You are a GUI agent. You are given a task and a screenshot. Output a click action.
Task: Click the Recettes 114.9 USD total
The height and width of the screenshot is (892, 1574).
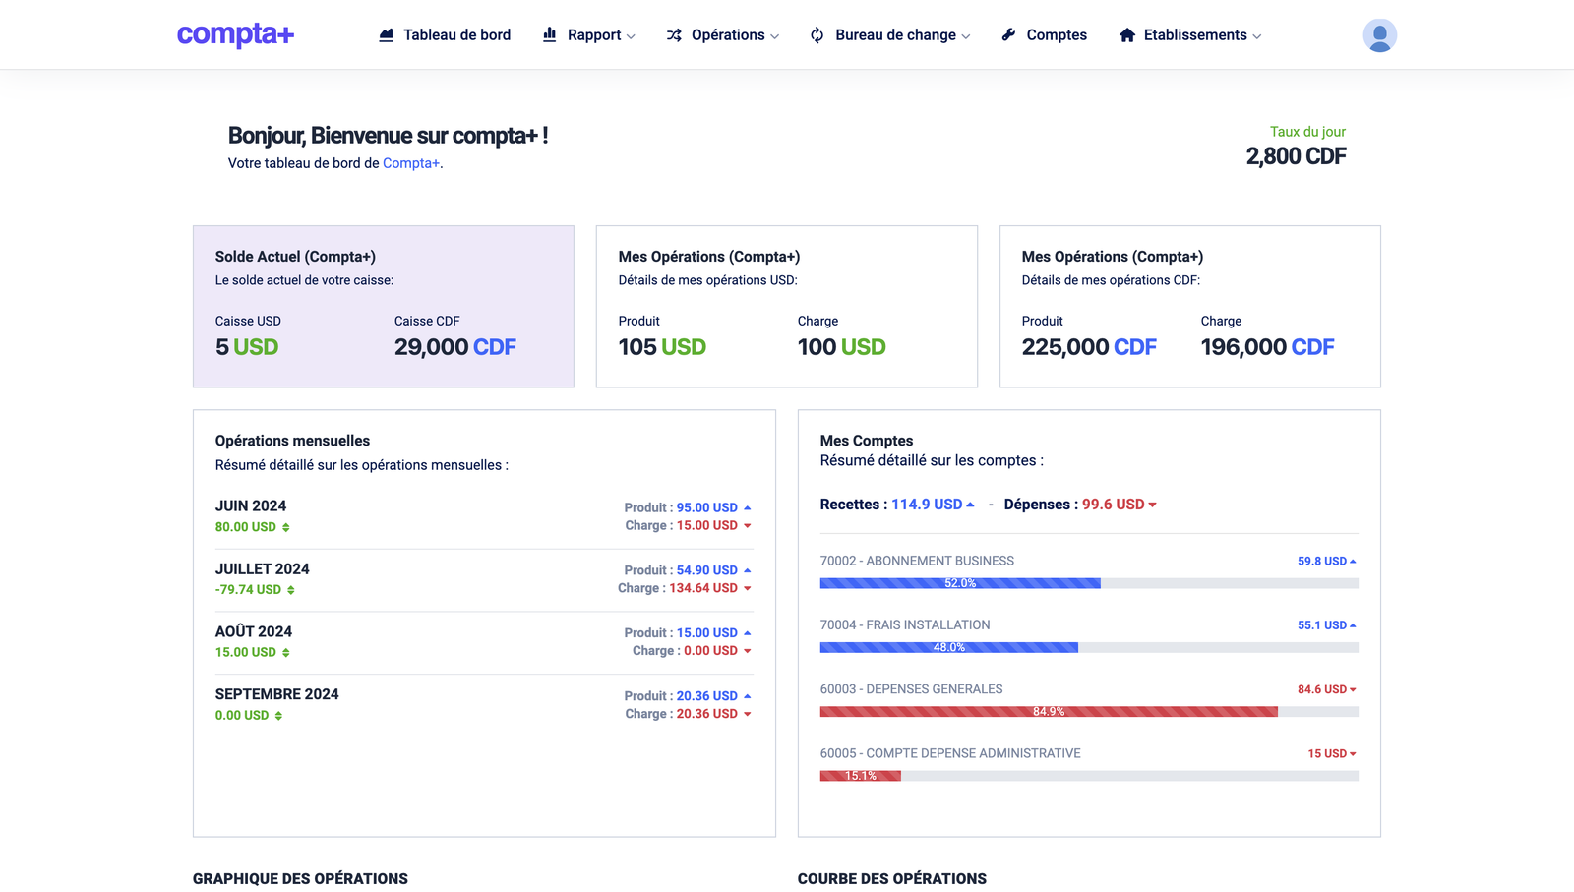tap(927, 505)
